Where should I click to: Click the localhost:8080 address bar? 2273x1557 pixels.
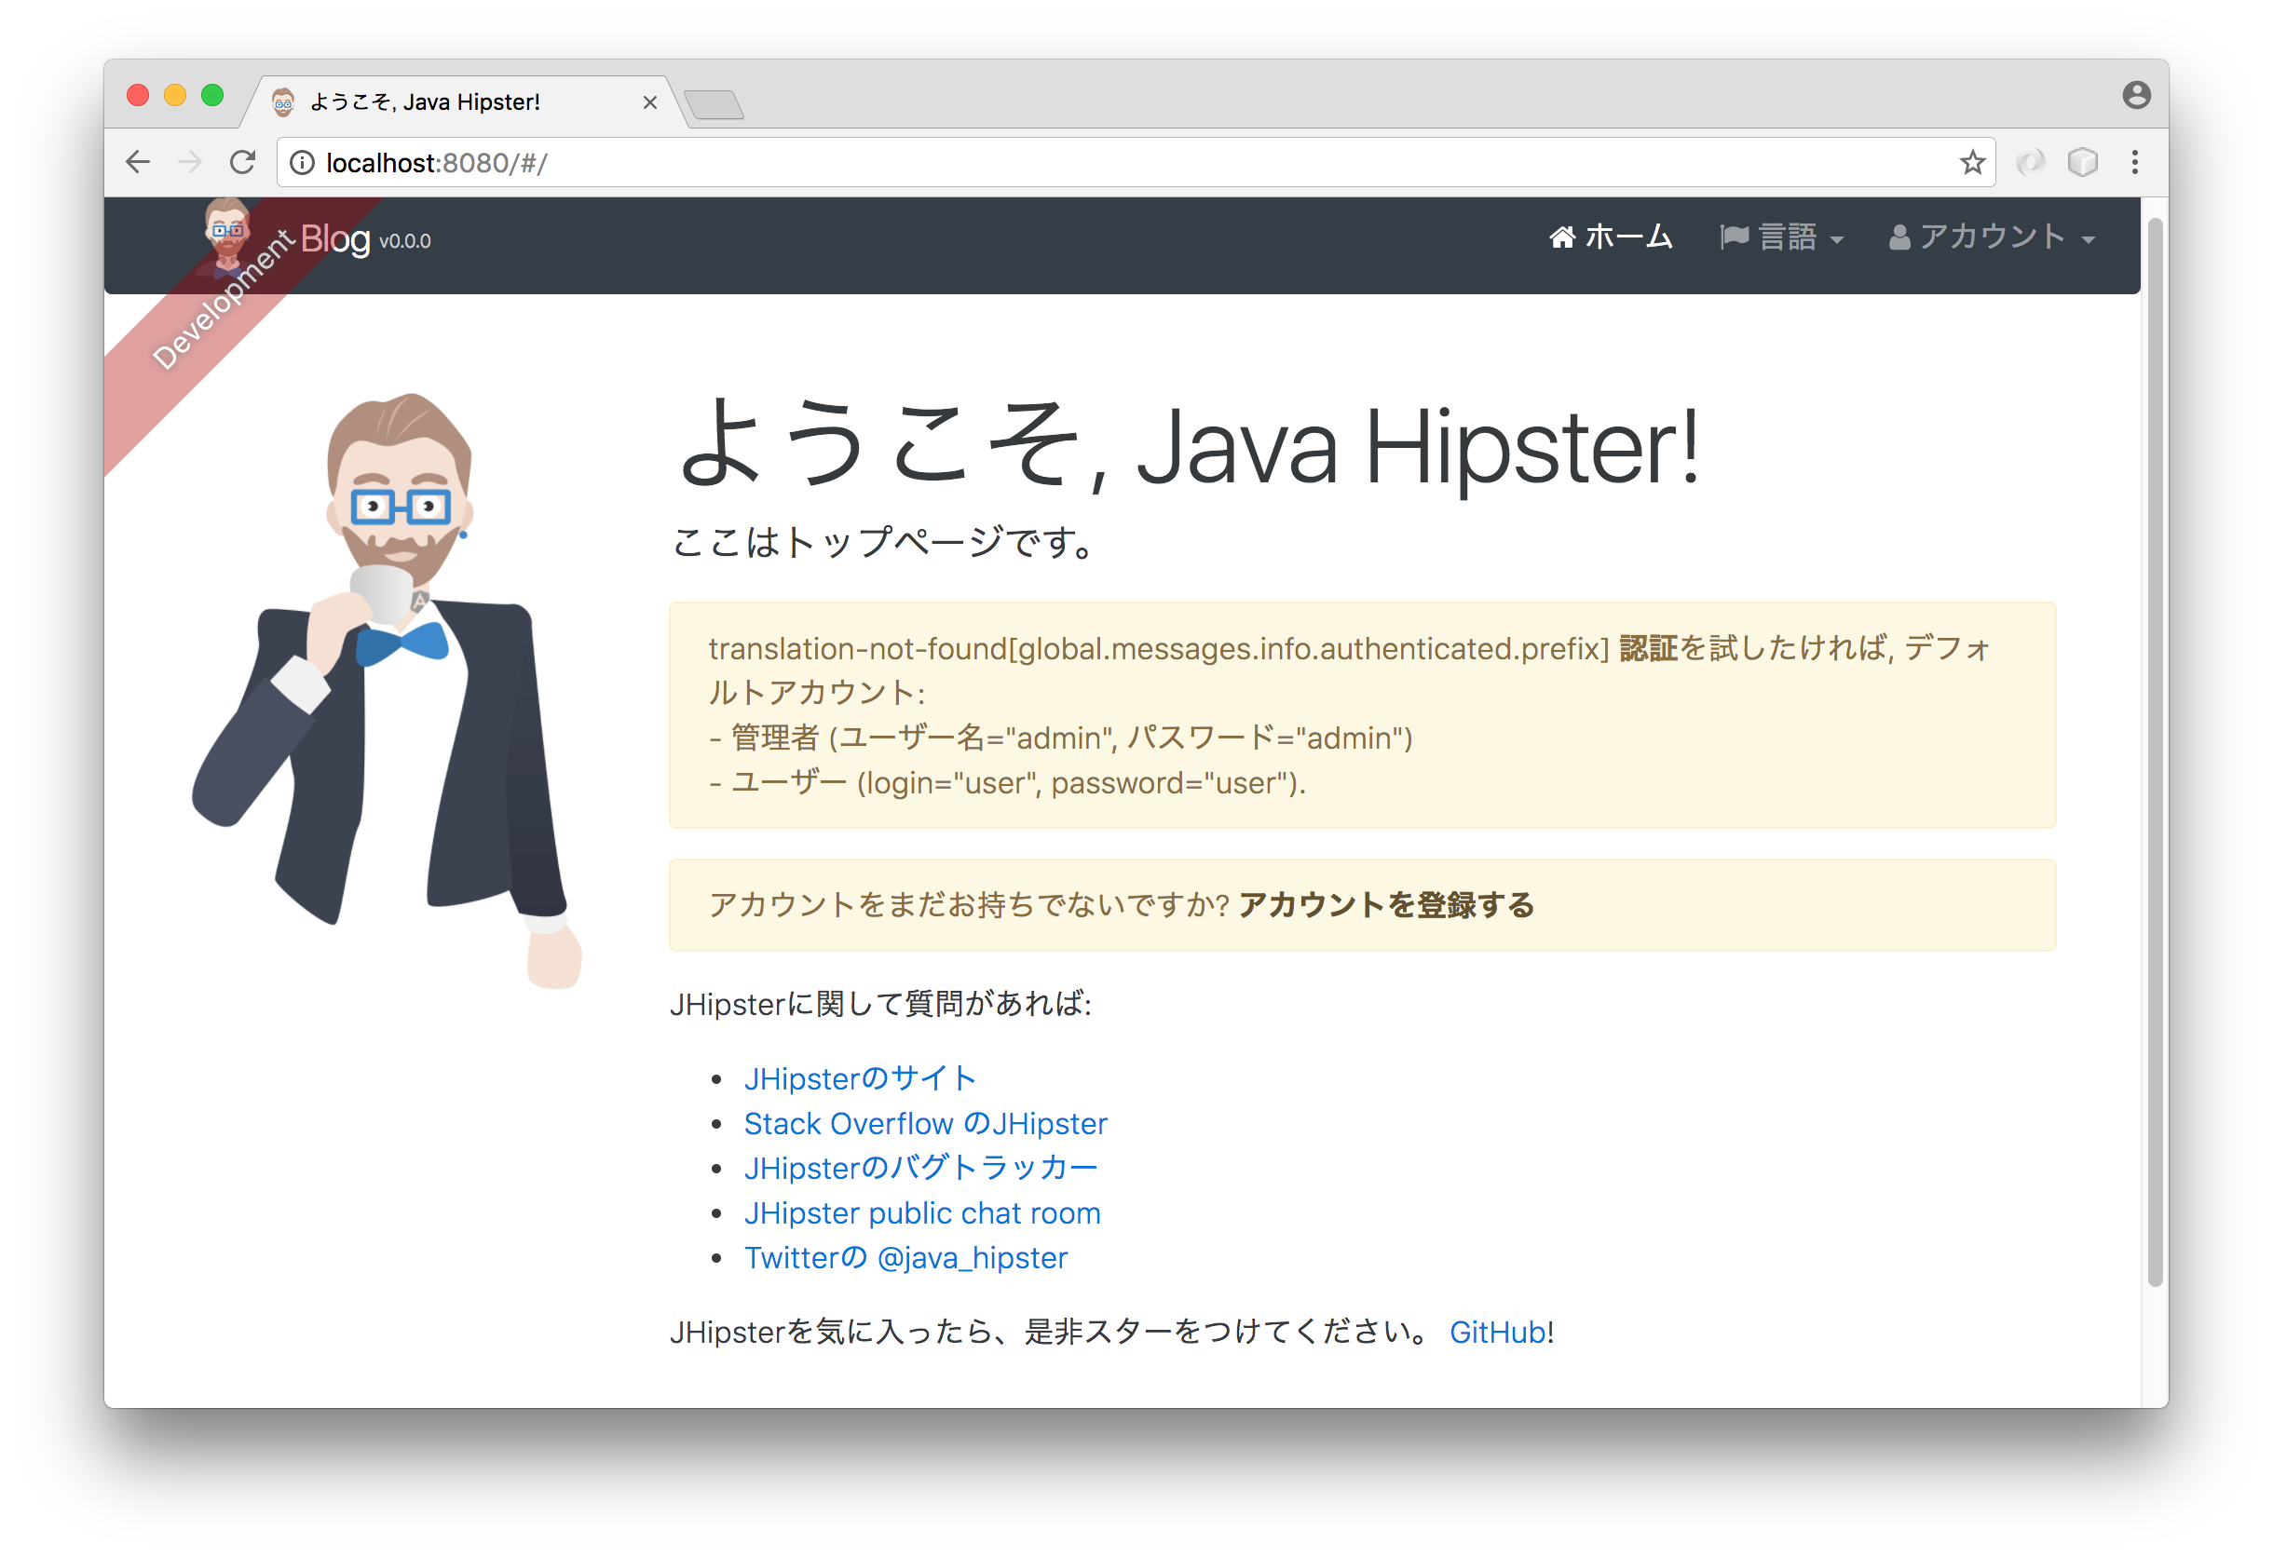coord(1135,162)
